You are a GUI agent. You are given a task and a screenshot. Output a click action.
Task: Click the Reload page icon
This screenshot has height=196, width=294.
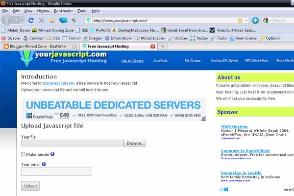point(31,20)
